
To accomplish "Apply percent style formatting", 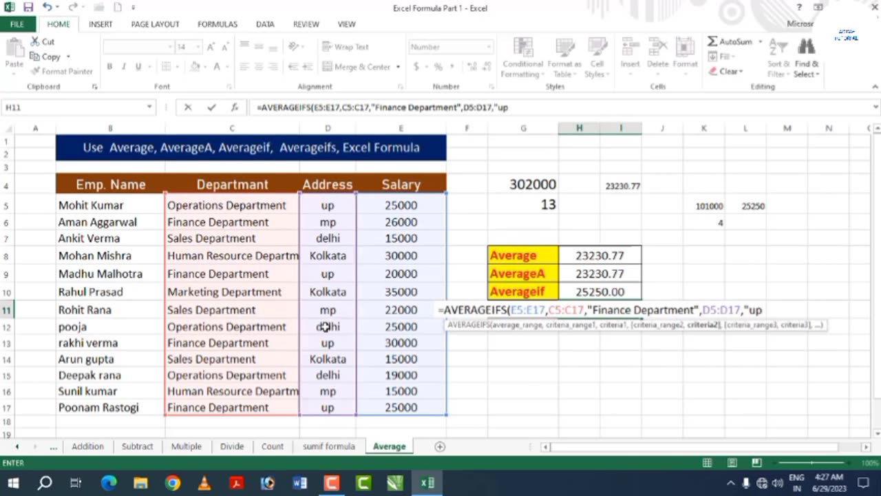I will tap(438, 67).
